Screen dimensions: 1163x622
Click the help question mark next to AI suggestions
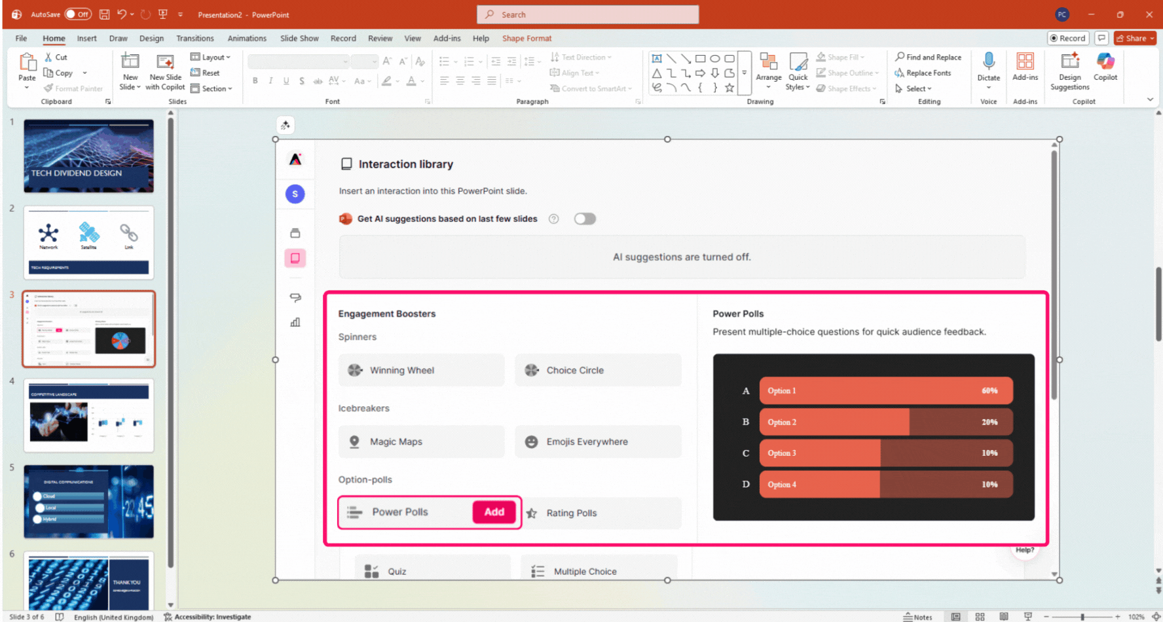point(553,219)
